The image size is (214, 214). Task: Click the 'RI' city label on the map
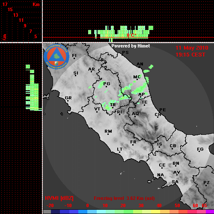(119, 112)
